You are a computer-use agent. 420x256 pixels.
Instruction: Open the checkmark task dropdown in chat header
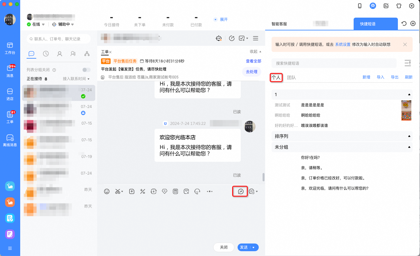pos(244,38)
